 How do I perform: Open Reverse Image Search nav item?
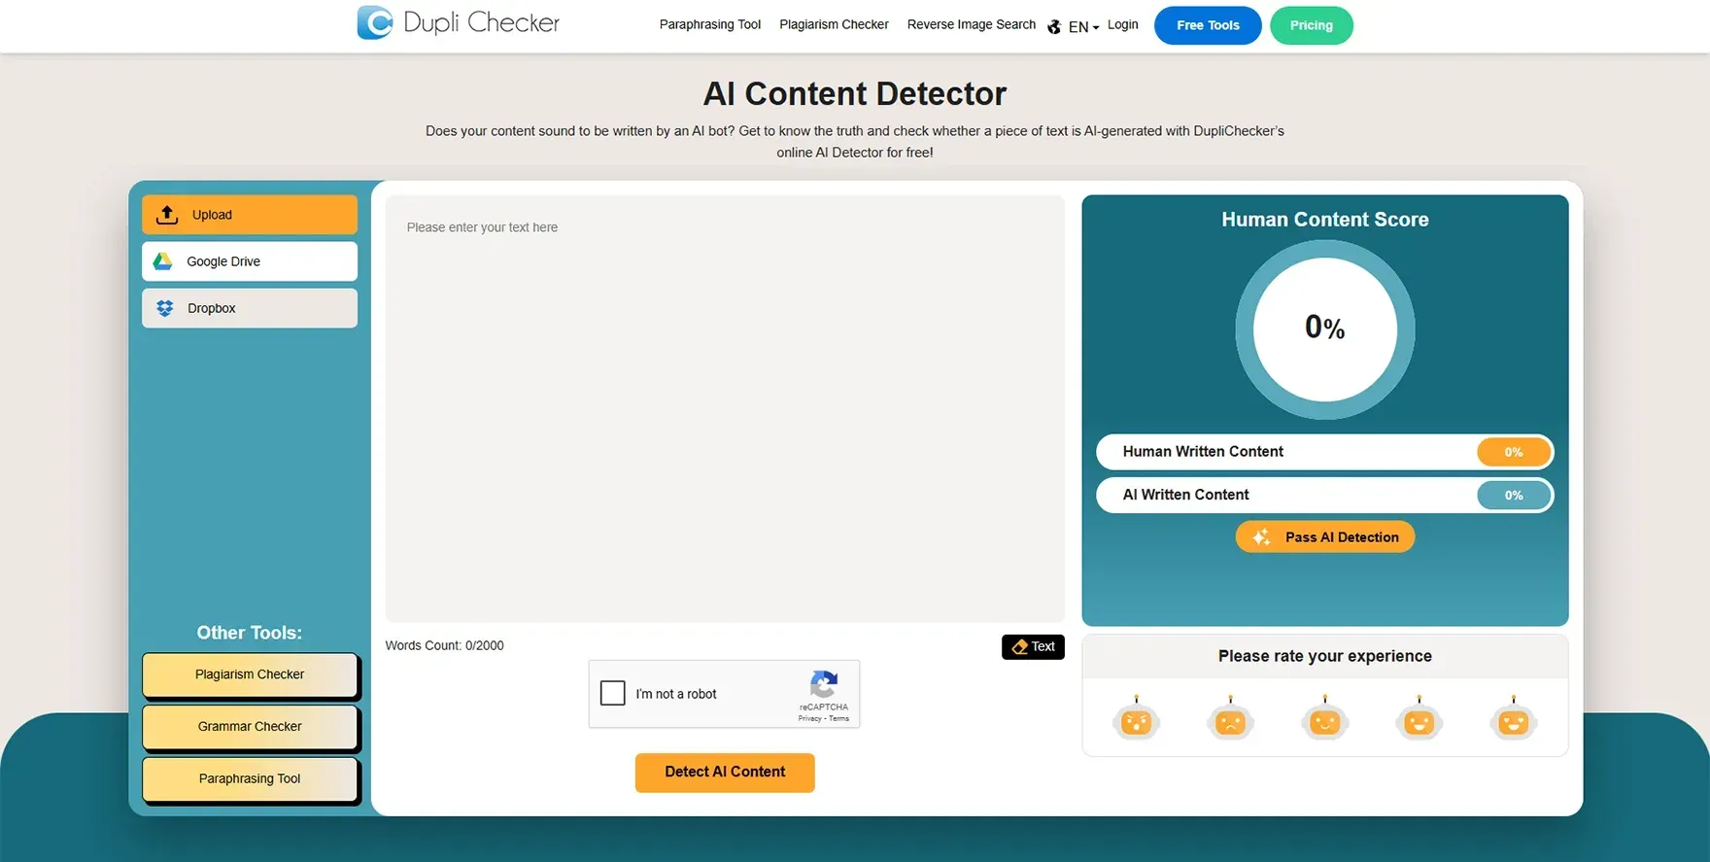(x=971, y=25)
